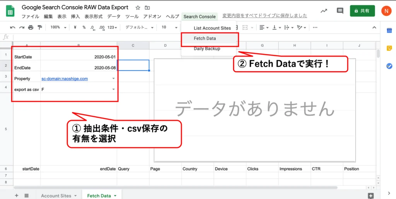Select column G header
The height and width of the screenshot is (199, 396).
[x=263, y=46]
